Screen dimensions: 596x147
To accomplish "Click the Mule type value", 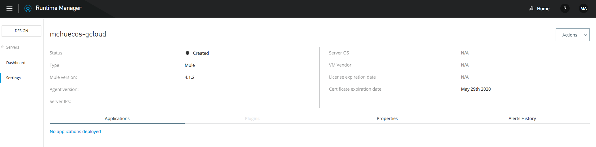I will 190,65.
